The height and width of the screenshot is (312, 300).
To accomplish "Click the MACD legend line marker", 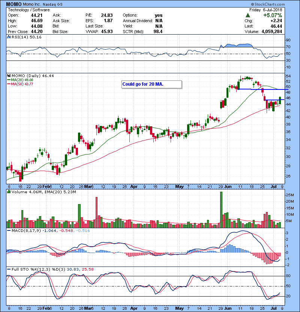I will click(x=9, y=231).
